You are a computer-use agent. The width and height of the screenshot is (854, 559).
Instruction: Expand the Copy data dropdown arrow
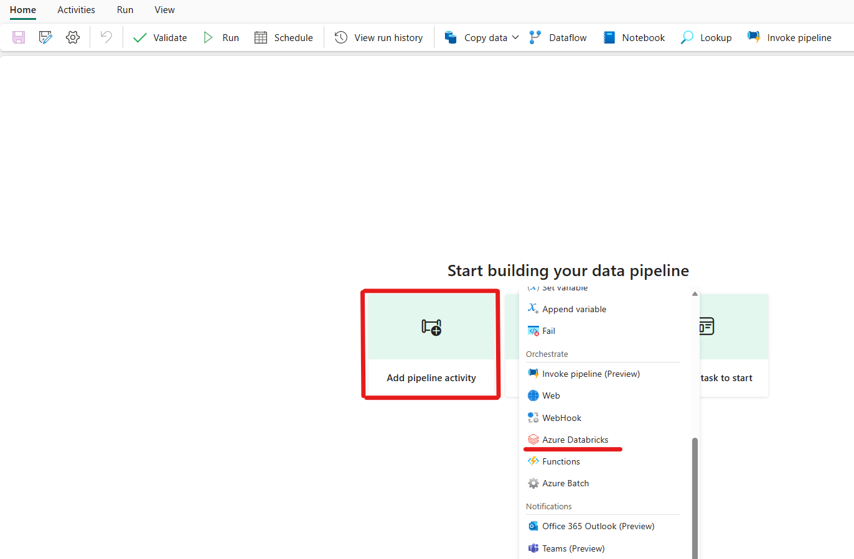tap(515, 37)
